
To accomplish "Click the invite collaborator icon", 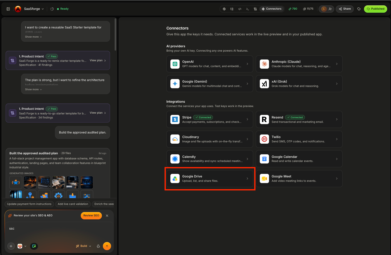I will click(330, 9).
